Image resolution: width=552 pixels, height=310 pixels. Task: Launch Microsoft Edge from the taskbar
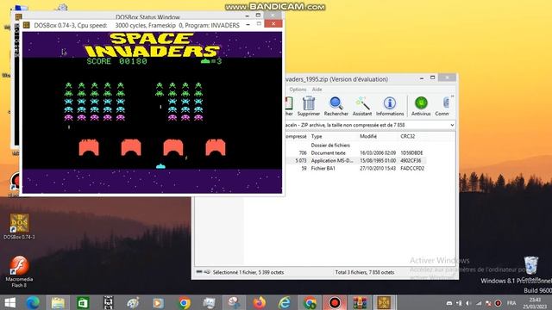click(33, 302)
